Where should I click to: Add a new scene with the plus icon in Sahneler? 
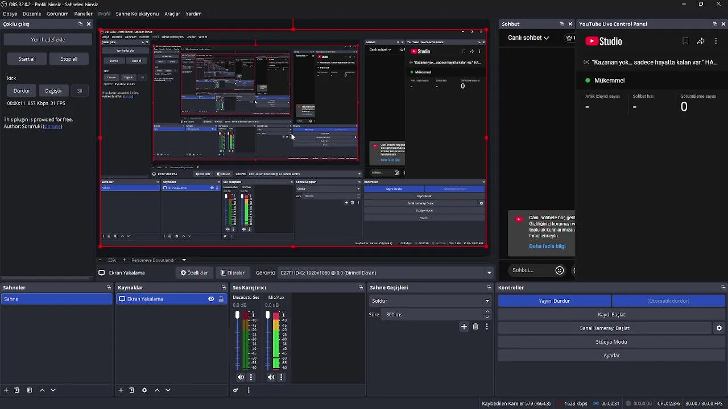click(x=6, y=390)
